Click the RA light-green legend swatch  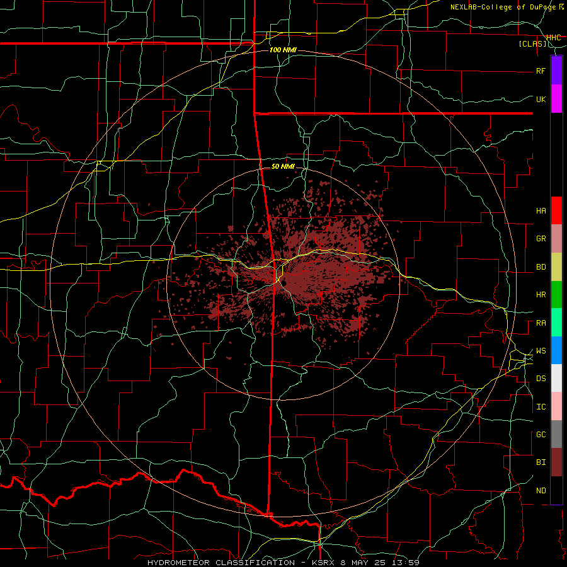click(x=556, y=323)
